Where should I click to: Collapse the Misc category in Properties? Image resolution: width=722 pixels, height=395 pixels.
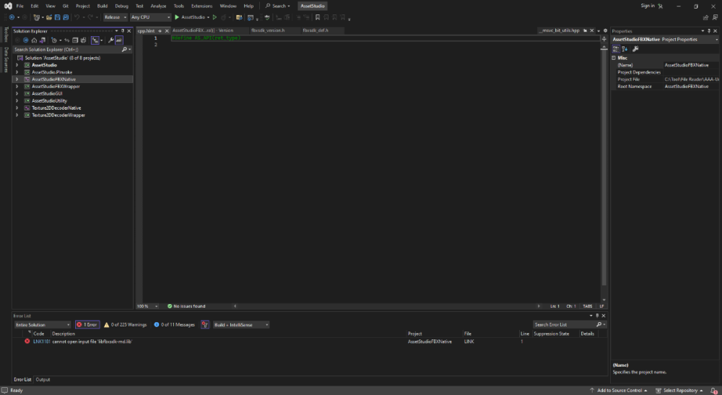pyautogui.click(x=614, y=58)
